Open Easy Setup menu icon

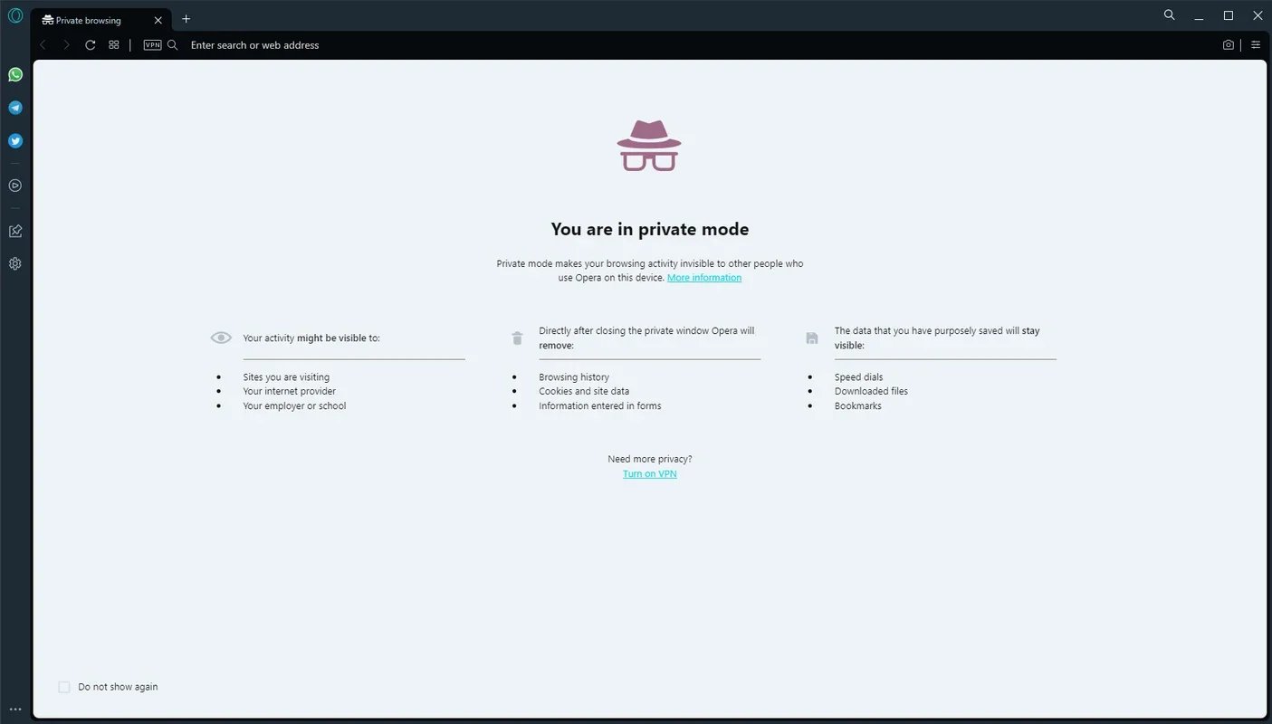click(1256, 44)
